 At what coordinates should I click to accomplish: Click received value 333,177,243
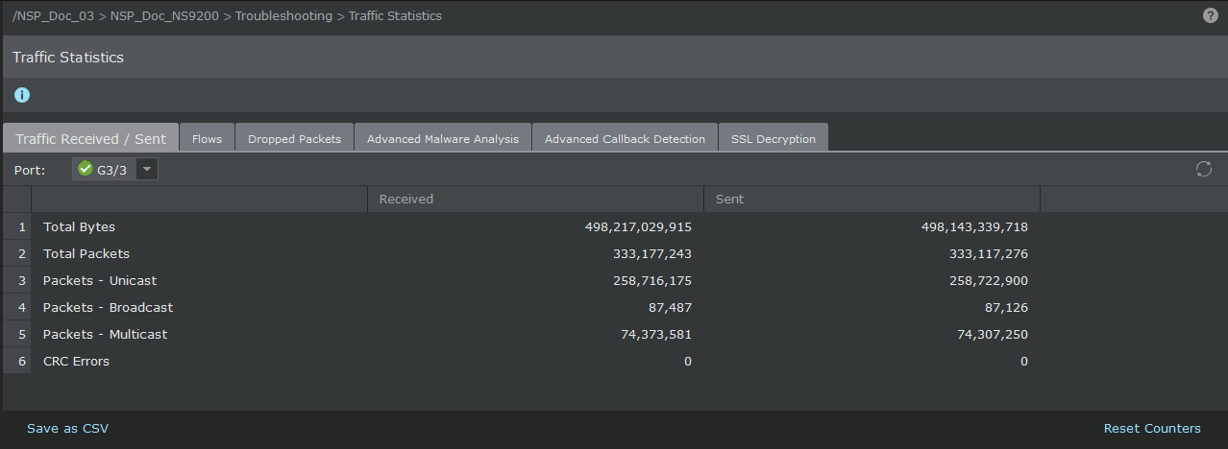point(652,253)
